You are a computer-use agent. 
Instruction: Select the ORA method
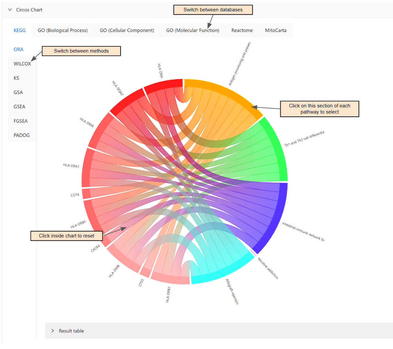pyautogui.click(x=18, y=49)
